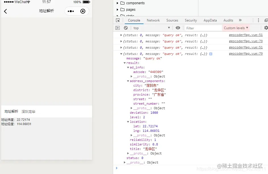Image resolution: width=268 pixels, height=174 pixels.
Task: Toggle live expression eye icon
Action: click(178, 28)
